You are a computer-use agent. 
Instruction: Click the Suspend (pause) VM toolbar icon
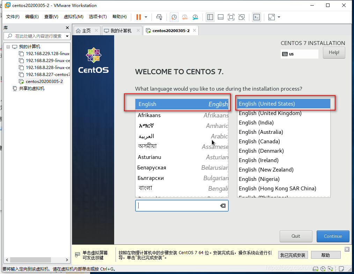(138, 17)
